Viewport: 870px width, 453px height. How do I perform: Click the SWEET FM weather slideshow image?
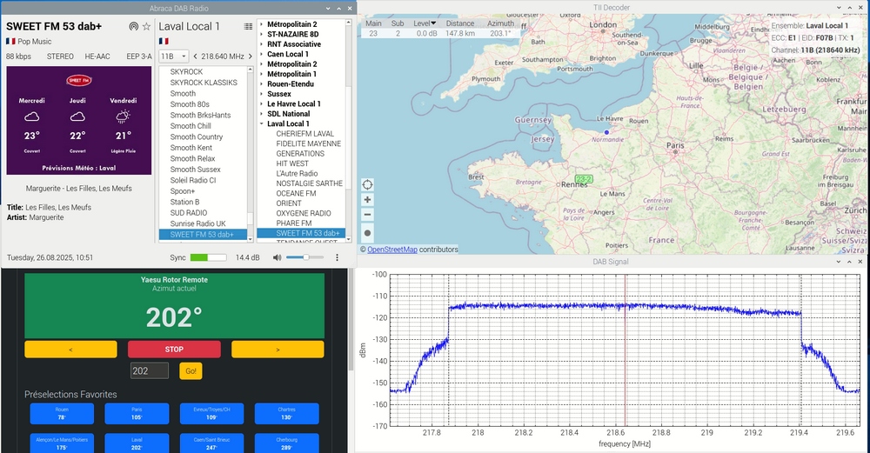[x=79, y=120]
